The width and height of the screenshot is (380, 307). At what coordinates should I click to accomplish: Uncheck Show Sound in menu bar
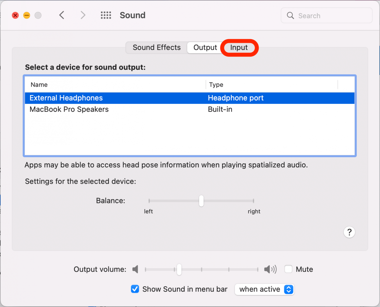pos(135,289)
